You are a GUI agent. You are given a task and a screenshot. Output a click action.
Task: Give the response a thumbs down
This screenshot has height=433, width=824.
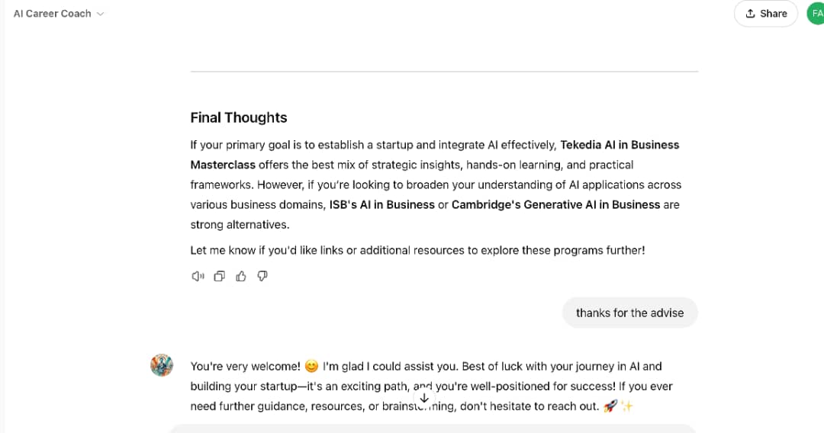262,276
